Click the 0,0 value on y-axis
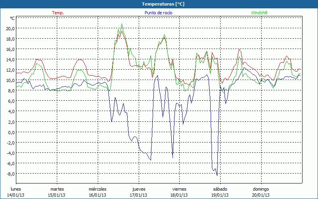 coord(11,132)
